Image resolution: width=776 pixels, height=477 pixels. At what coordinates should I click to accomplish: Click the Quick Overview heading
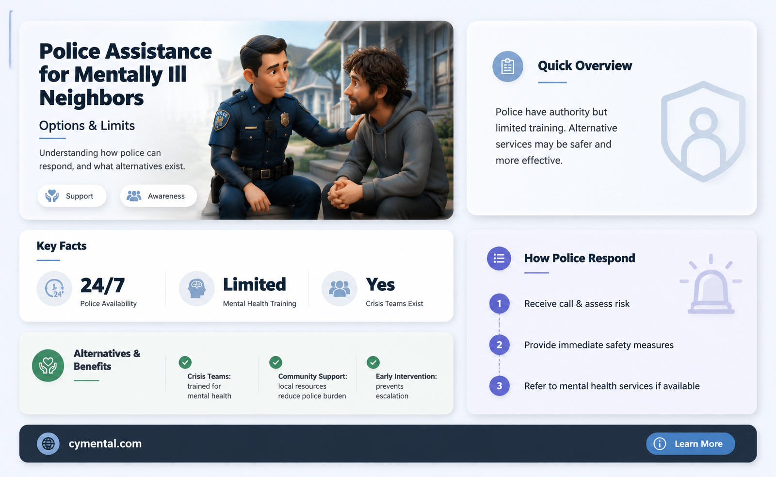[x=585, y=66]
